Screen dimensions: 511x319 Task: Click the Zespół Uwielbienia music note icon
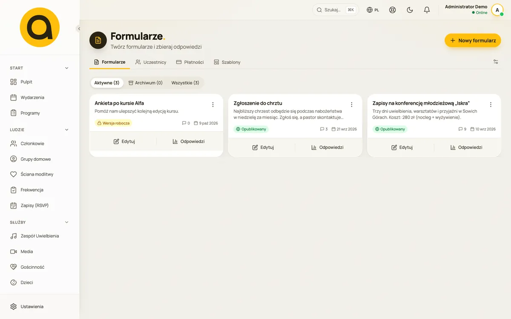click(13, 236)
